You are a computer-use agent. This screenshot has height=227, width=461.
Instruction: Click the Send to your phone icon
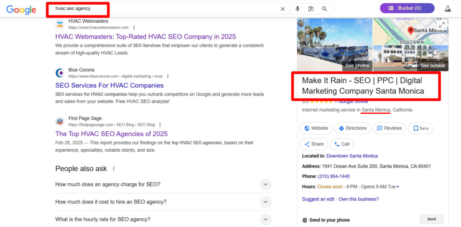[305, 220]
